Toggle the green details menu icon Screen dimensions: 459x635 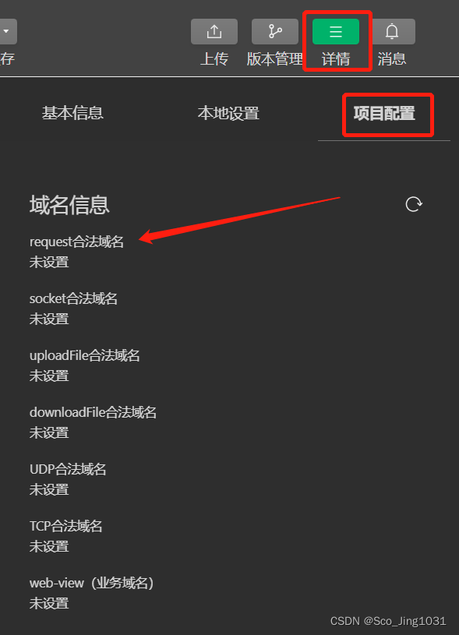point(335,32)
